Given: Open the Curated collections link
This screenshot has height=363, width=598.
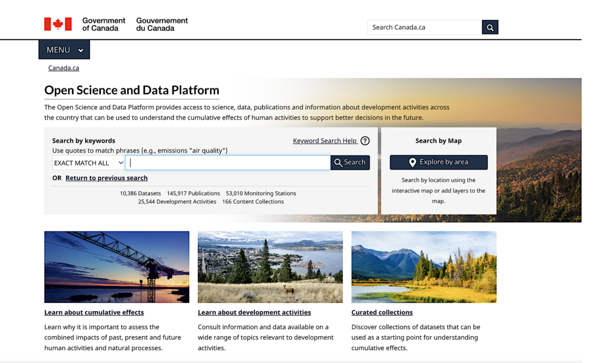Looking at the screenshot, I should pos(382,312).
